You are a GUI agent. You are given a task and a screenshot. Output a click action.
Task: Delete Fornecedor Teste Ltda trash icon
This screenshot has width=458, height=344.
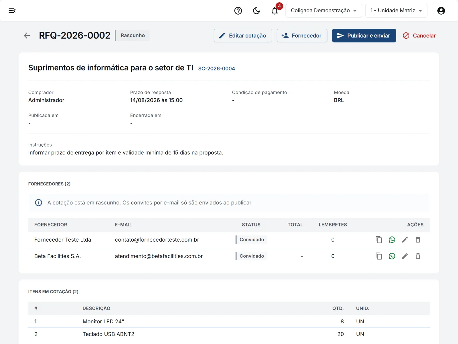(418, 240)
